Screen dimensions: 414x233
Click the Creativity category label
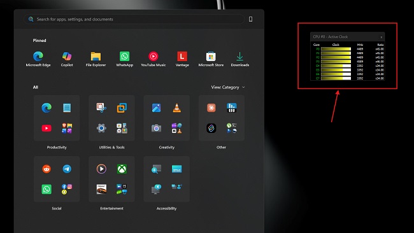[x=167, y=147]
